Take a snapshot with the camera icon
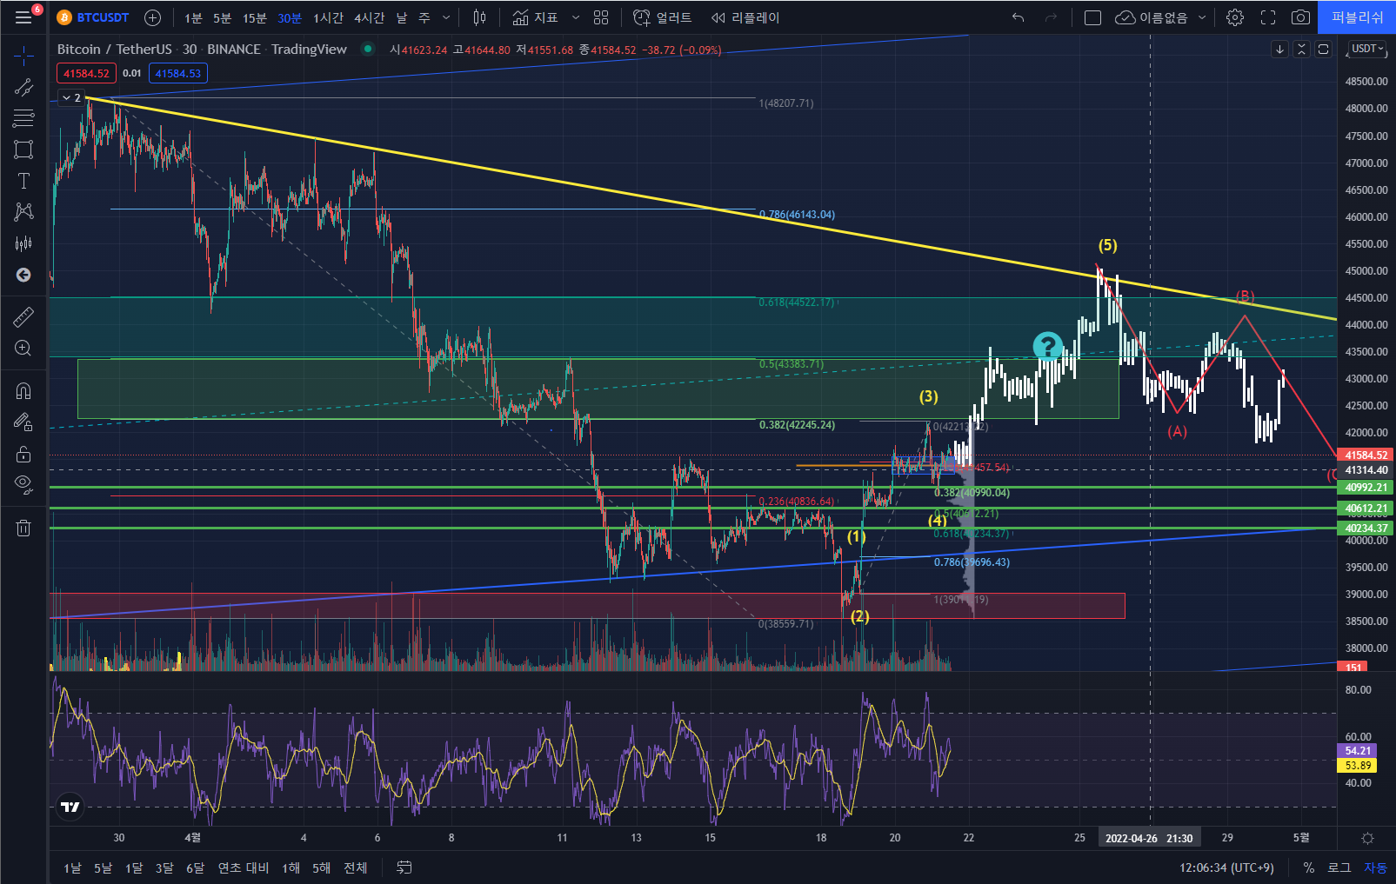Screen dimensions: 1396x884 (1300, 17)
